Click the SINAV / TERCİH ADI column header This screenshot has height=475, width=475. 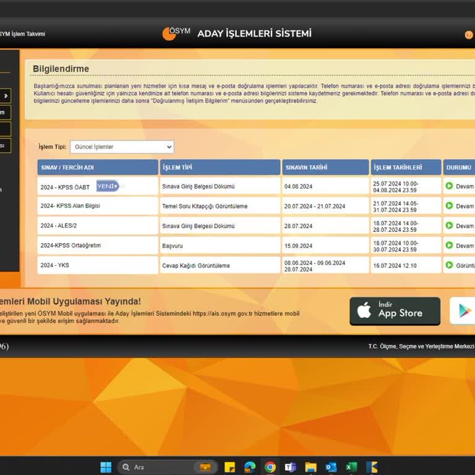point(98,168)
